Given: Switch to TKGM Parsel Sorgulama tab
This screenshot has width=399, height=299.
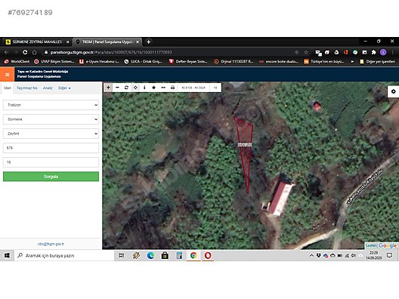Looking at the screenshot, I should (107, 42).
